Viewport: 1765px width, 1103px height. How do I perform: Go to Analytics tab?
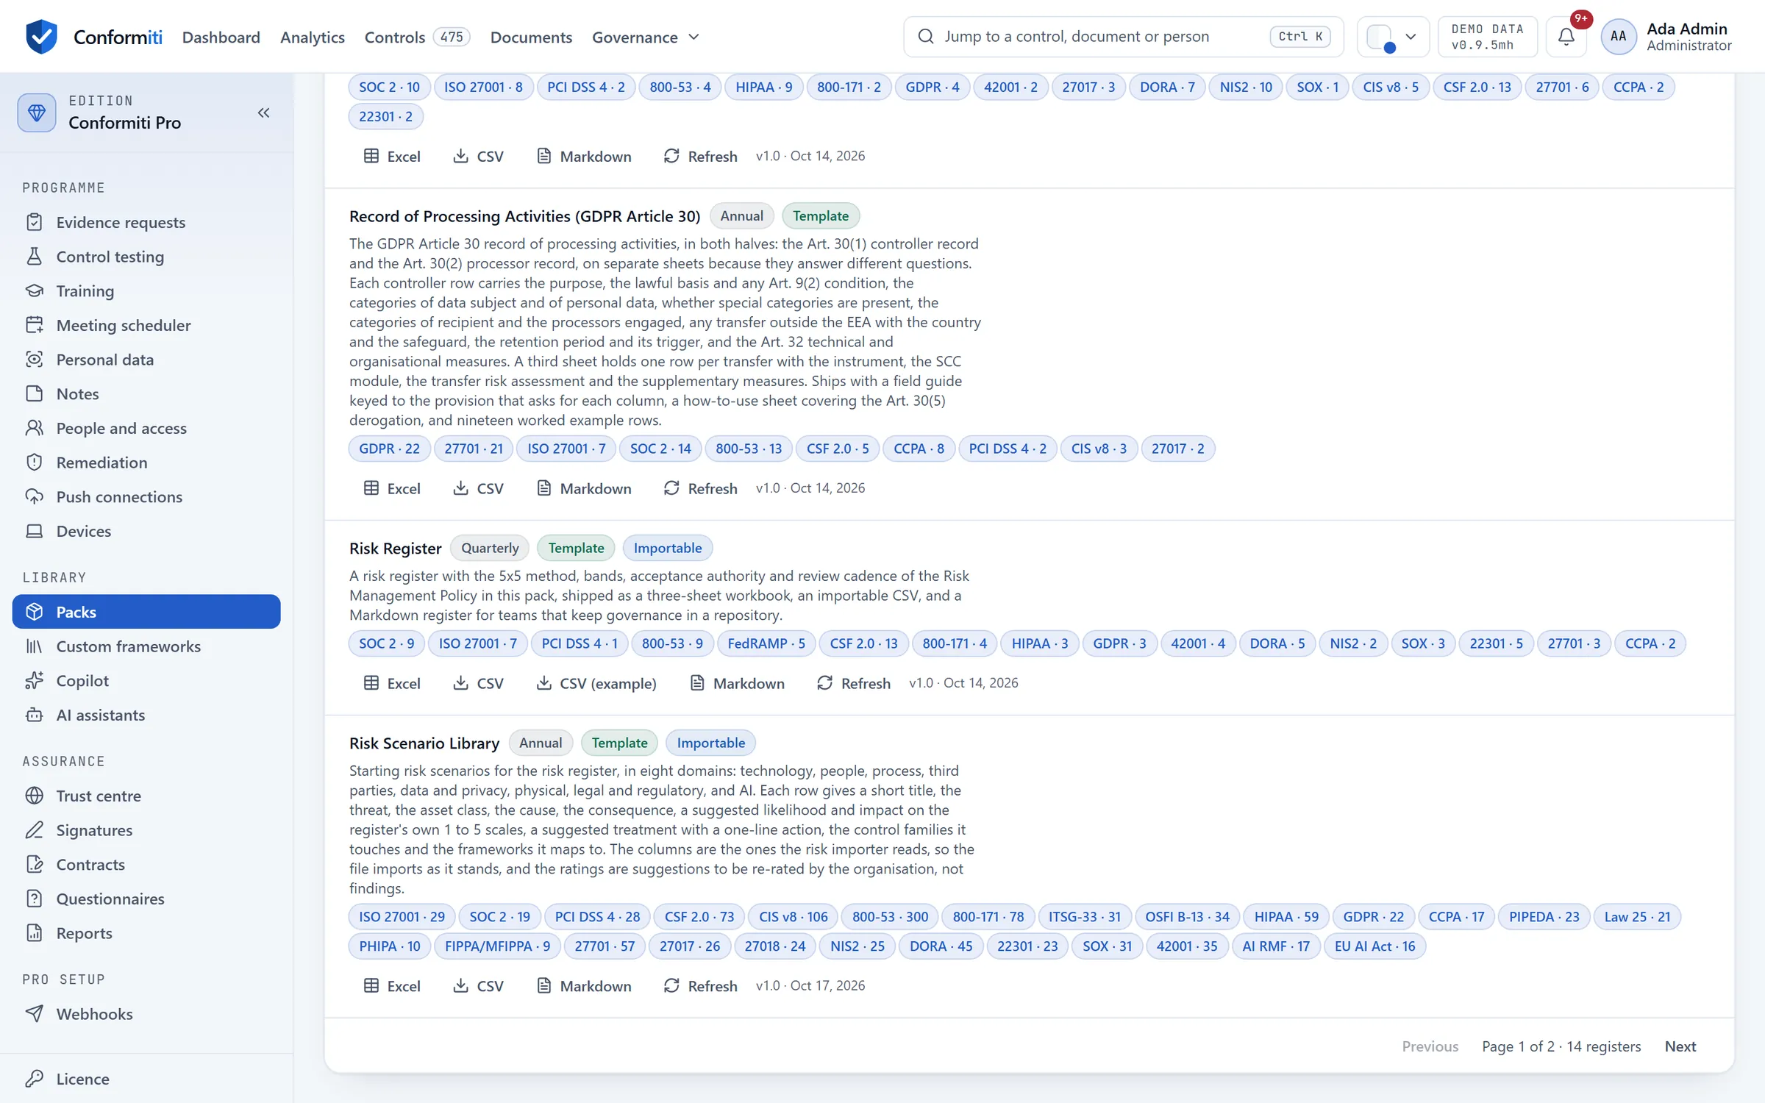(313, 37)
